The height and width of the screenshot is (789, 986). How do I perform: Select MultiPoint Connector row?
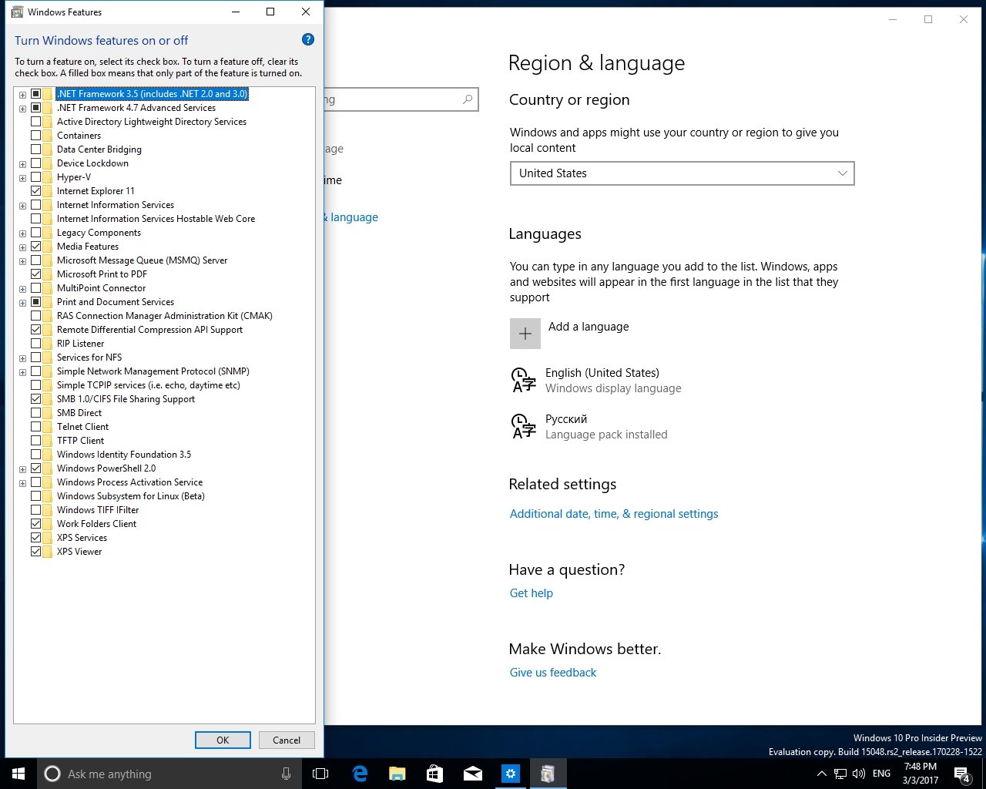pyautogui.click(x=101, y=288)
